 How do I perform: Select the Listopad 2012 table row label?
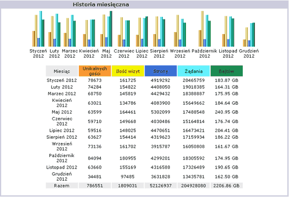click(62, 168)
